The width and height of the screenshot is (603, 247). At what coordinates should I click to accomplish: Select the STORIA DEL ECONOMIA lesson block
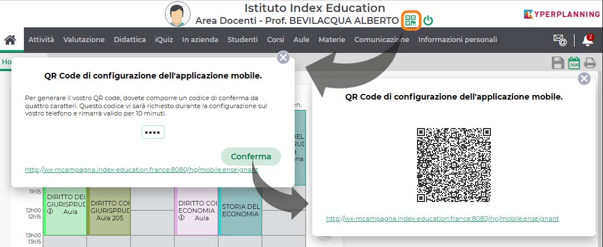tap(240, 211)
